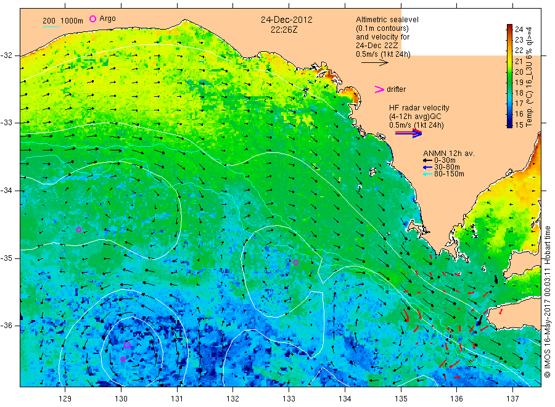Click the '(0.1m contours)' legend line
Image resolution: width=555 pixels, height=407 pixels.
coord(382,28)
